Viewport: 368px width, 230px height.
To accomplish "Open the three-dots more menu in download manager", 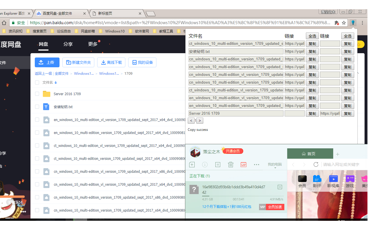I will point(257,165).
